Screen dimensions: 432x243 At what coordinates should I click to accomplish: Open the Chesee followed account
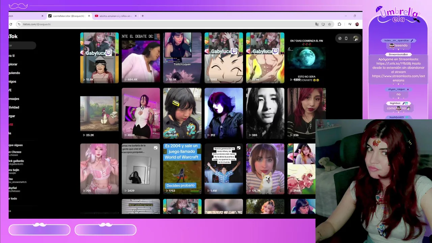(x=15, y=153)
